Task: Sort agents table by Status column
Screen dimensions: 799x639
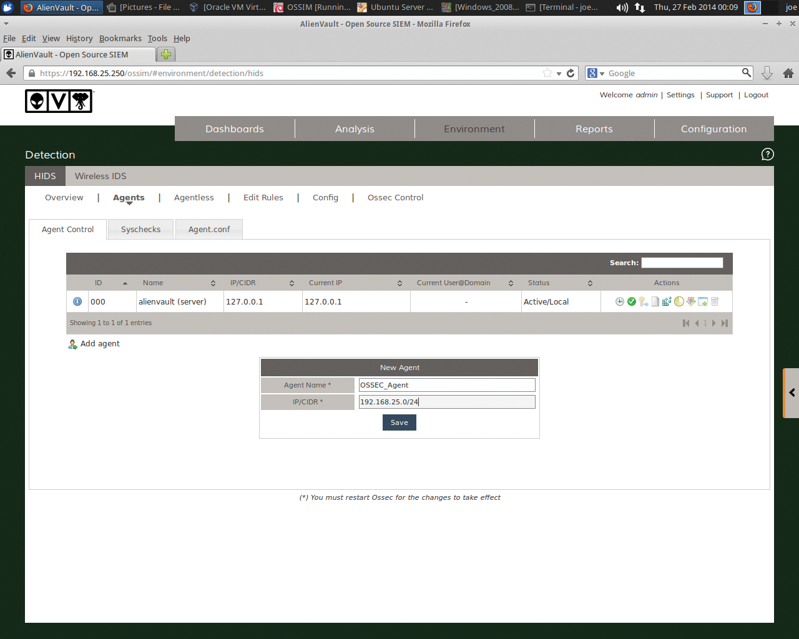Action: point(561,283)
